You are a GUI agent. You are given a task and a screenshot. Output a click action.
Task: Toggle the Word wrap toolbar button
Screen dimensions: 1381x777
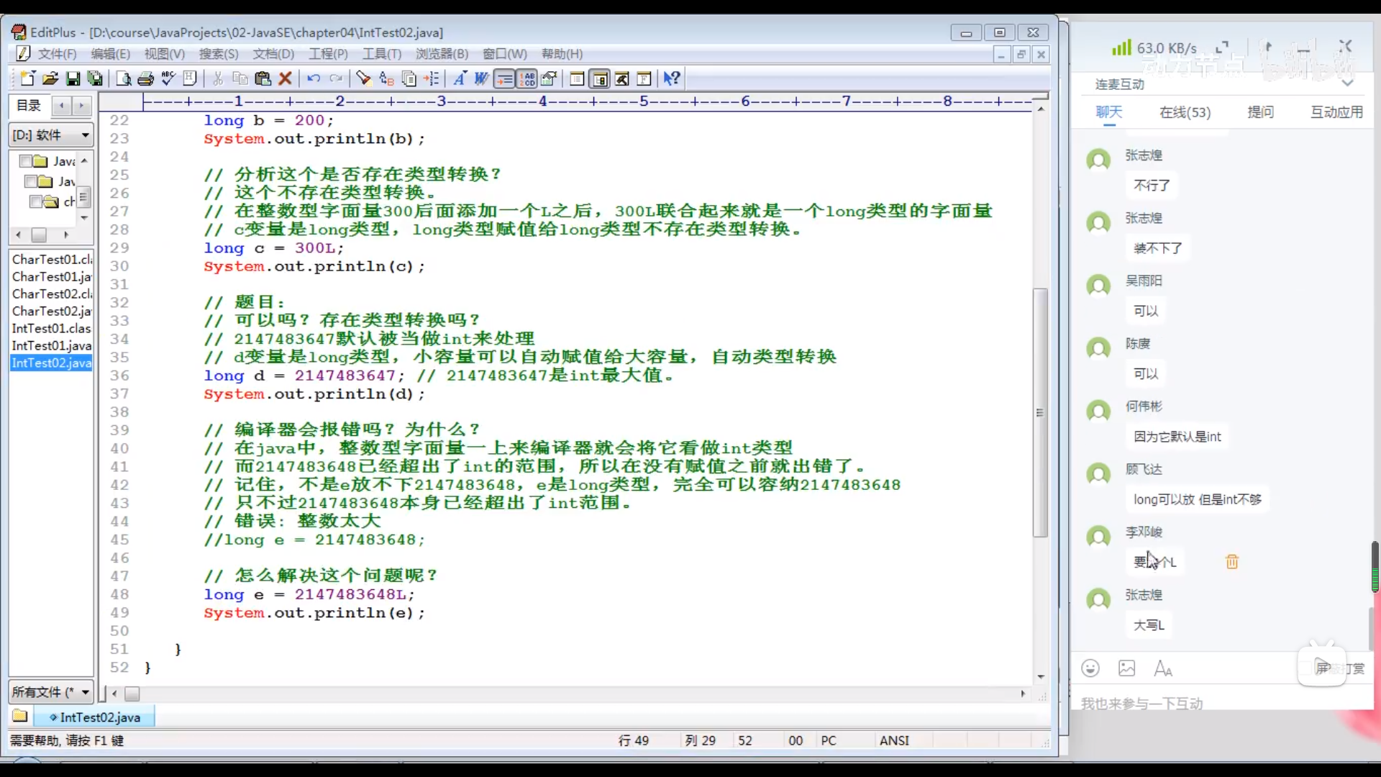(505, 78)
